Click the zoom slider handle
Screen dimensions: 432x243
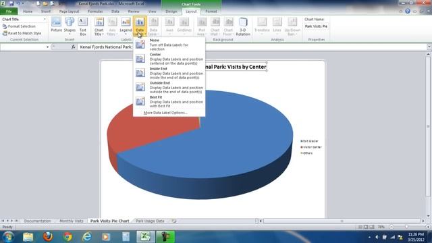tap(406, 227)
